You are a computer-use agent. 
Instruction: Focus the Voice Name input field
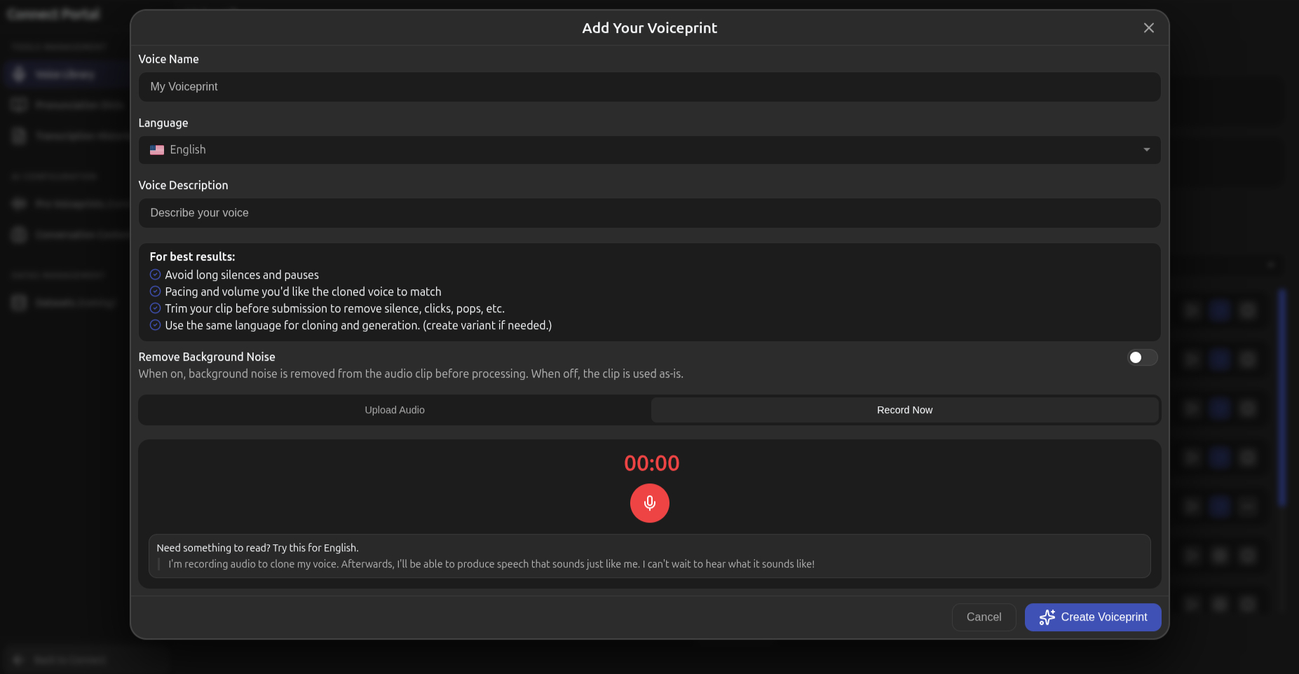pos(649,87)
